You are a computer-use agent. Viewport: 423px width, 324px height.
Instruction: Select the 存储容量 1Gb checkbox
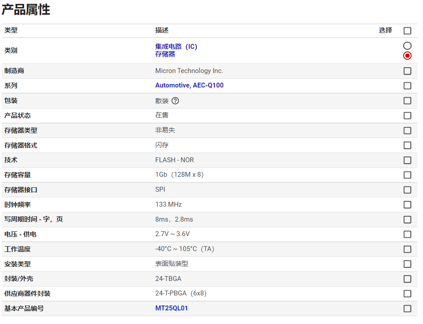point(407,175)
